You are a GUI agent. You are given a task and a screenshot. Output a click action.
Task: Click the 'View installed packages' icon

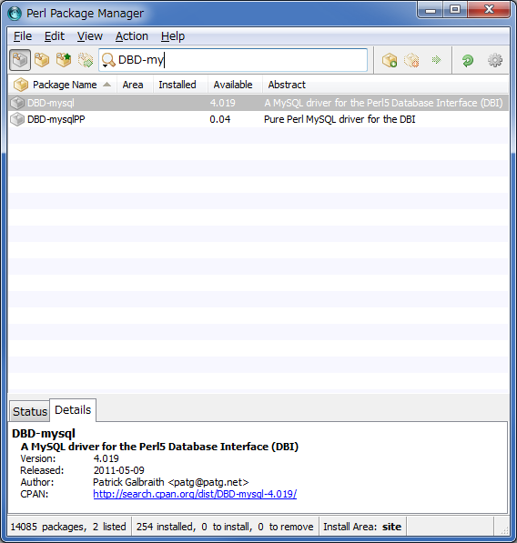click(42, 60)
